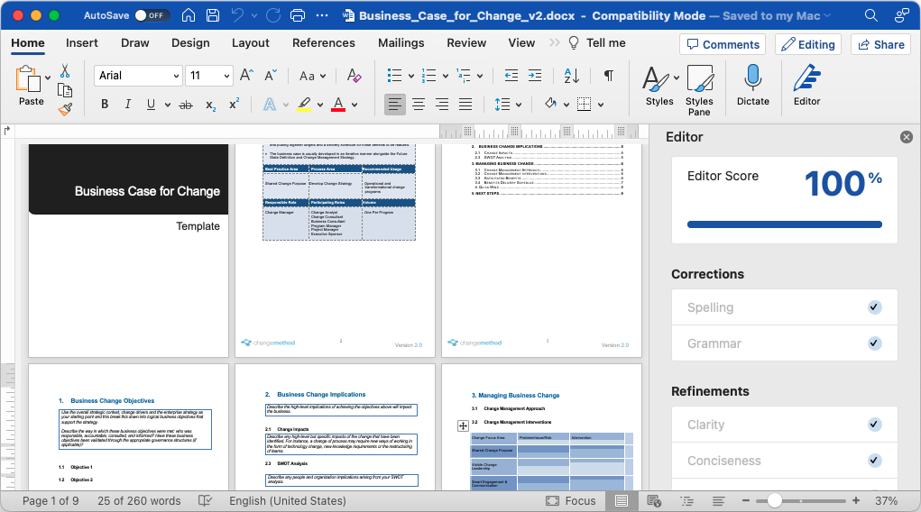Apply strikethrough formatting to text

click(x=186, y=105)
